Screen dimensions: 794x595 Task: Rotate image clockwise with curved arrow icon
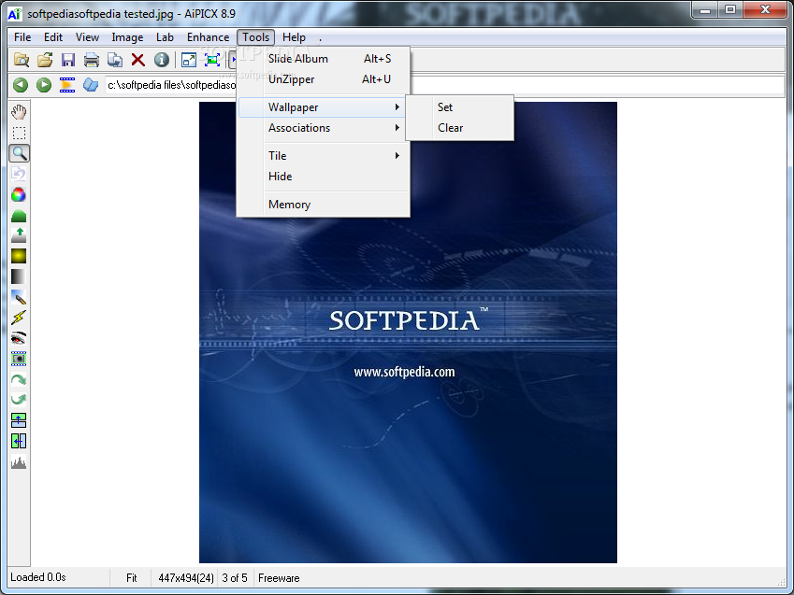[x=19, y=379]
